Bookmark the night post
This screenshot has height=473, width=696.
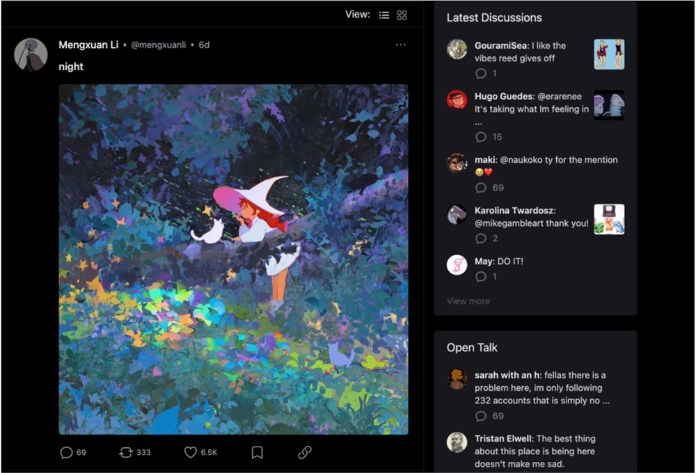(x=258, y=452)
